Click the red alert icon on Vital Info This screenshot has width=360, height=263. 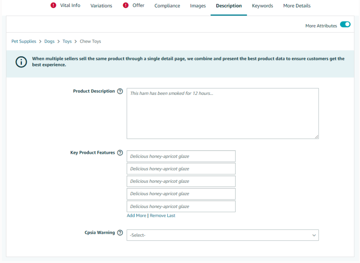pyautogui.click(x=53, y=5)
